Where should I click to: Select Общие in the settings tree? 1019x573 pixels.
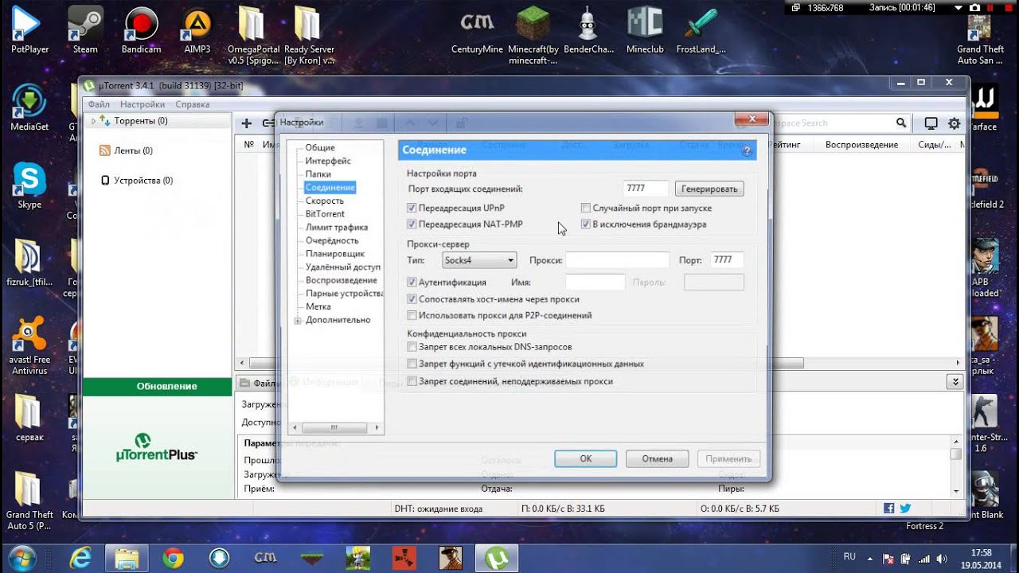click(x=320, y=148)
